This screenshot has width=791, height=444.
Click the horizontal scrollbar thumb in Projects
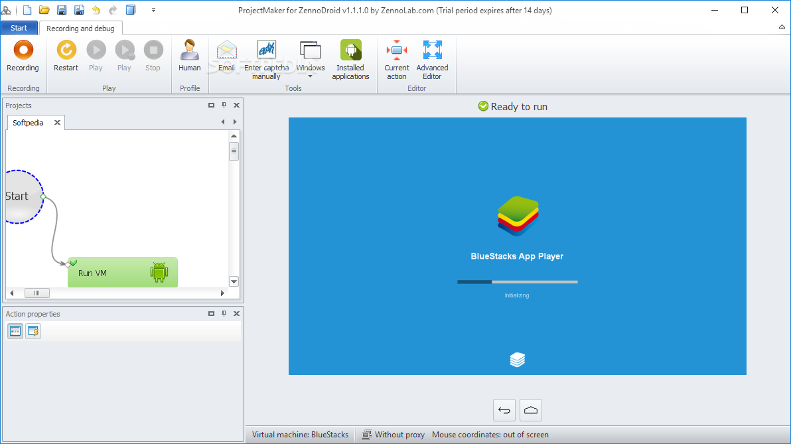tap(36, 293)
